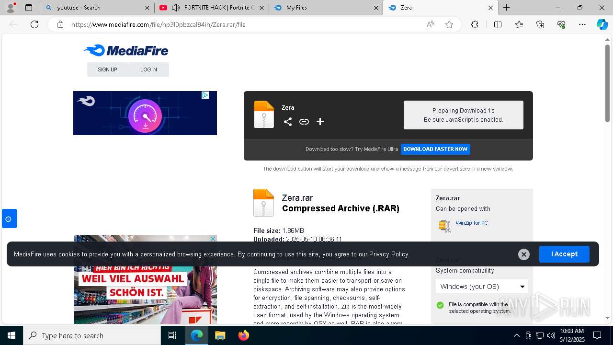Open browser Extensions menu
This screenshot has width=613, height=345.
point(475,24)
